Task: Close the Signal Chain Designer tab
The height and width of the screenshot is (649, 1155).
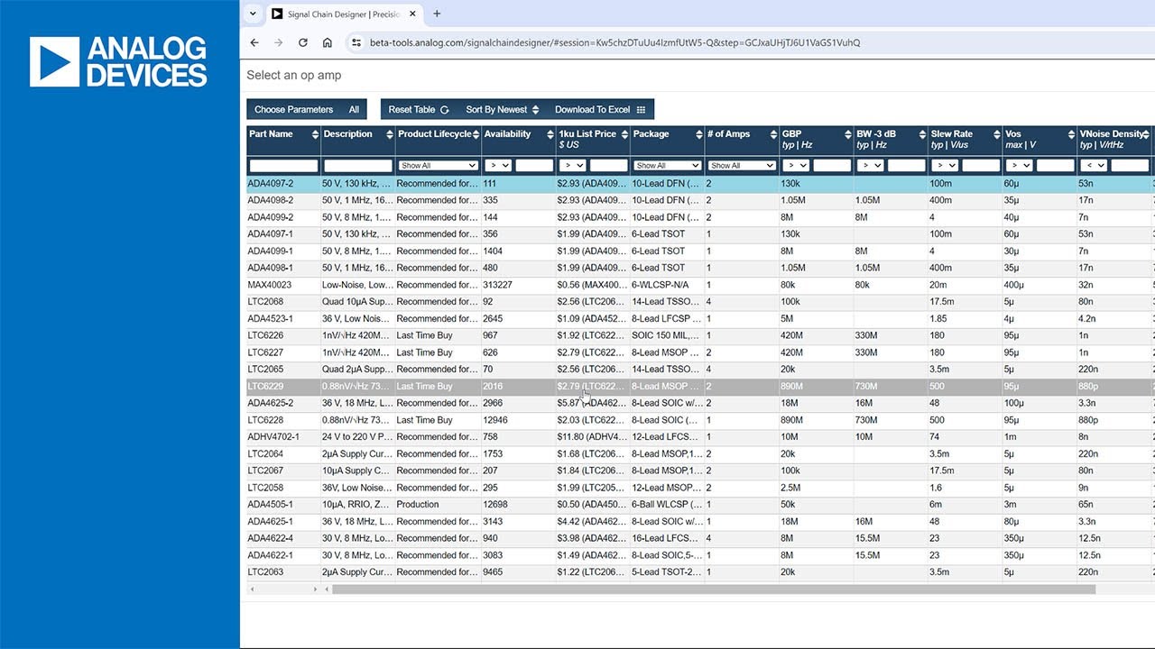Action: [412, 14]
